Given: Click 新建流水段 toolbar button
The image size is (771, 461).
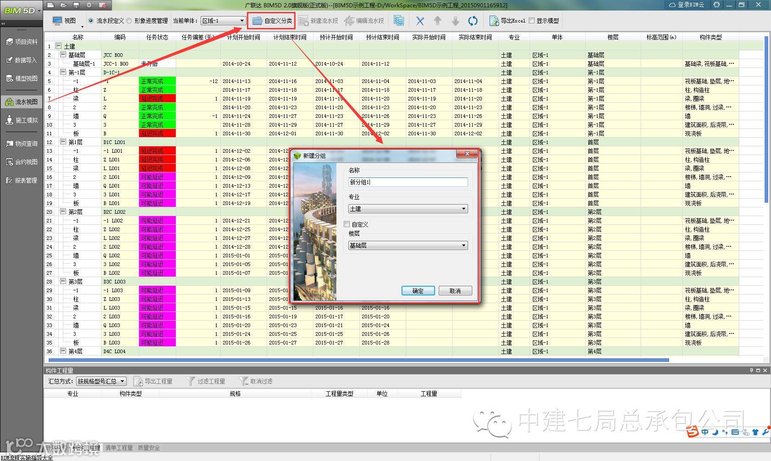Looking at the screenshot, I should (x=318, y=21).
